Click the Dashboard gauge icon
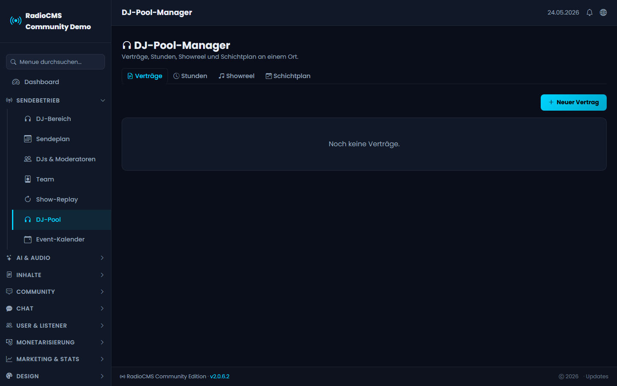This screenshot has width=617, height=386. tap(16, 82)
